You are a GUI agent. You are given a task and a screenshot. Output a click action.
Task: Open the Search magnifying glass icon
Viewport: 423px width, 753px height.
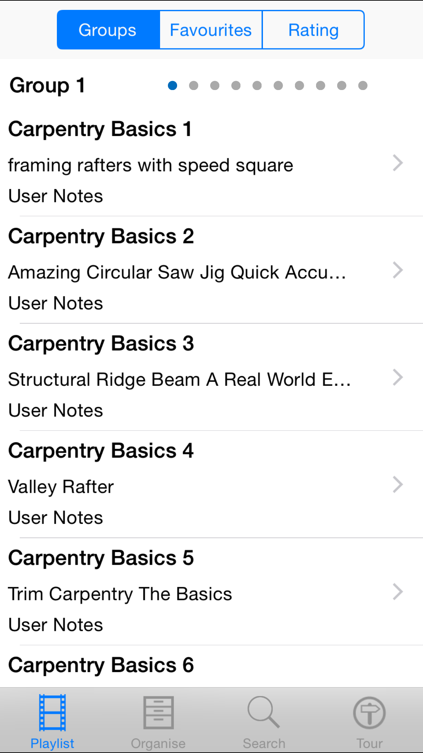(x=264, y=713)
